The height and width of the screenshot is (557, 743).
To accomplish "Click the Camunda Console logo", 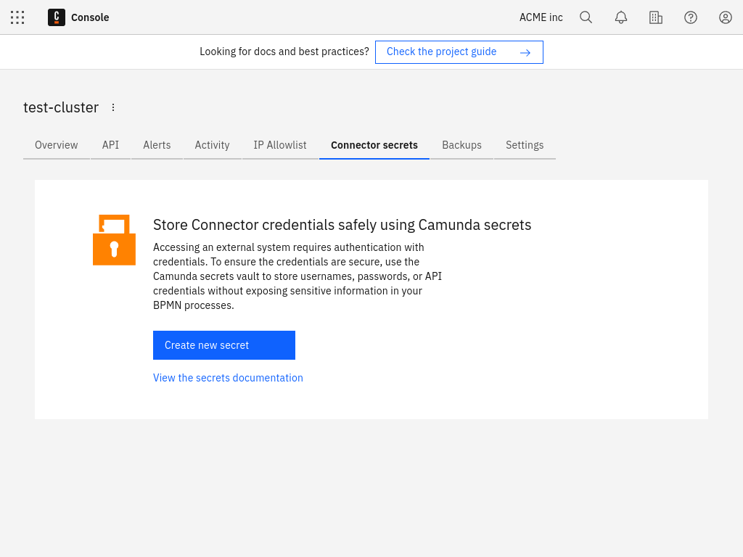I will pos(57,17).
